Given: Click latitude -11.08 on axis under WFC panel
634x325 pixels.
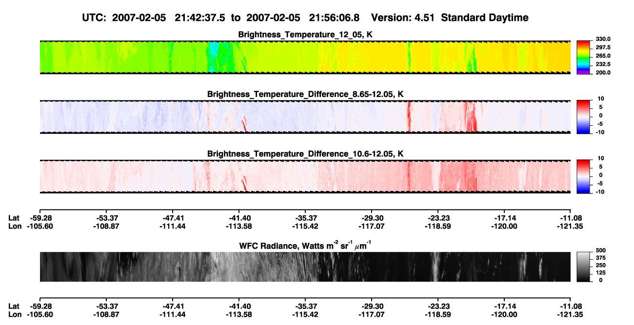Looking at the screenshot, I should [571, 306].
